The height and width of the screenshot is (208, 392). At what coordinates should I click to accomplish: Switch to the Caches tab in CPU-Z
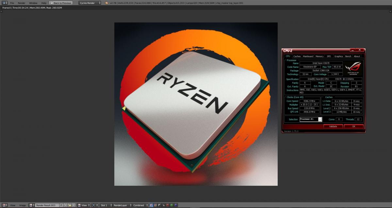pyautogui.click(x=297, y=56)
